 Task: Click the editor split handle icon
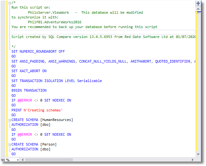pyautogui.click(x=198, y=3)
